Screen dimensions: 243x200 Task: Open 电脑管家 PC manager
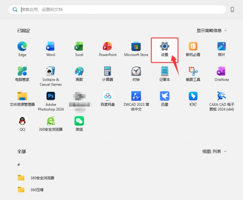coord(22,74)
